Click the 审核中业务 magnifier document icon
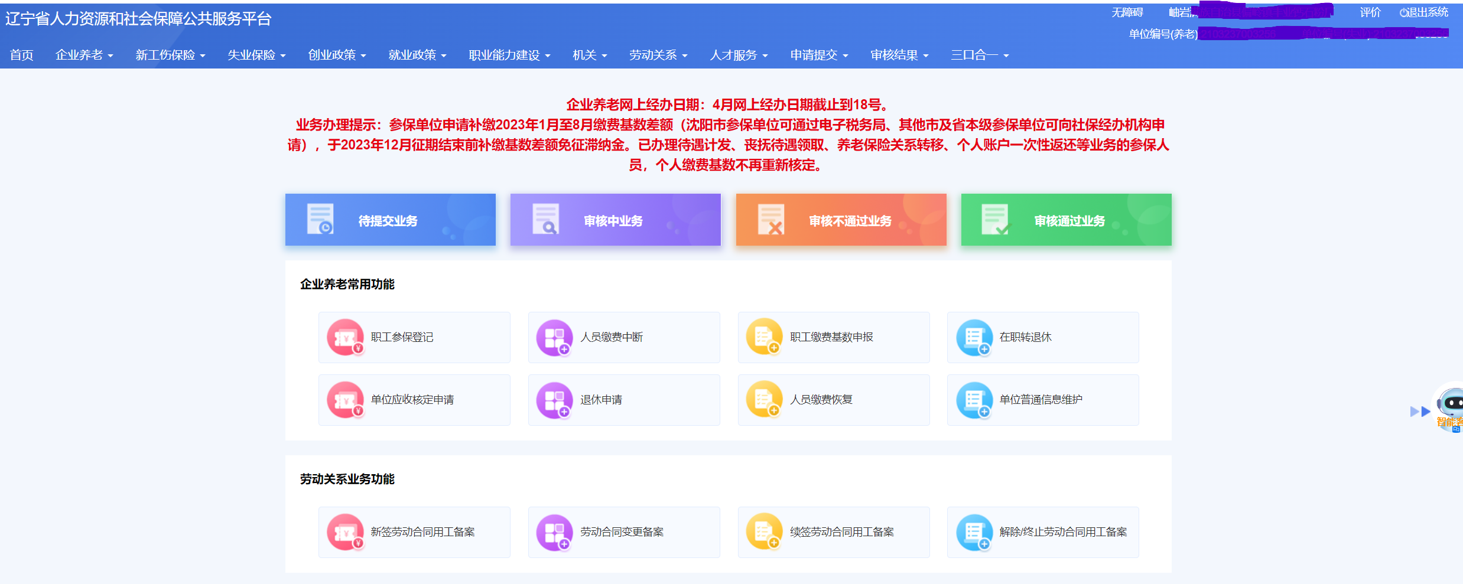Viewport: 1463px width, 584px height. (x=545, y=219)
